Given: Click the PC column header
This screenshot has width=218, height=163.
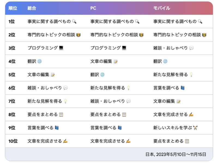Looking at the screenshot, I should (93, 8).
